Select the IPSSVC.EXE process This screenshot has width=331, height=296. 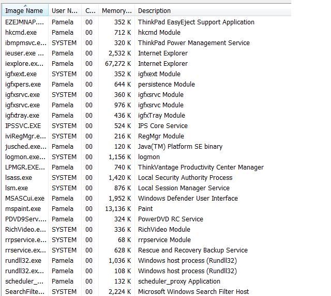(23, 126)
